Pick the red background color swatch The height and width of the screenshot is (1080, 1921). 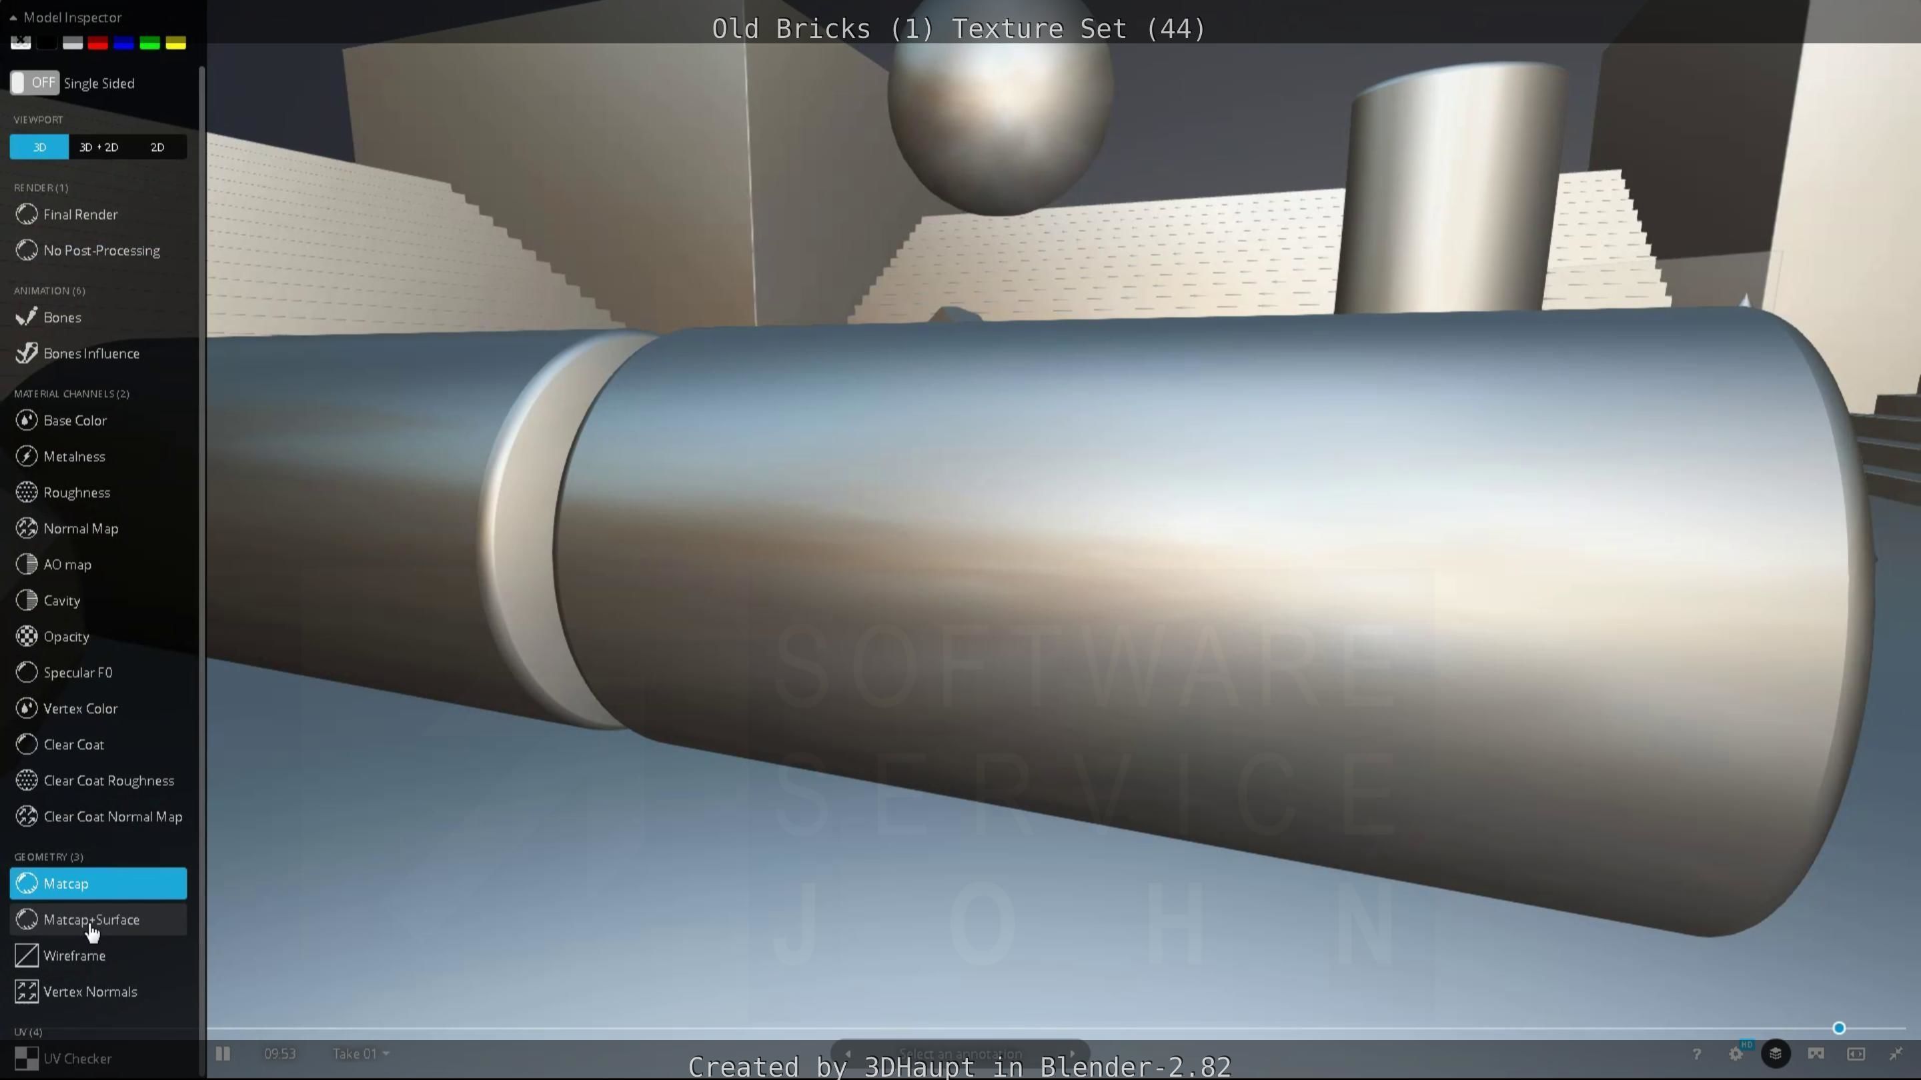pyautogui.click(x=97, y=43)
